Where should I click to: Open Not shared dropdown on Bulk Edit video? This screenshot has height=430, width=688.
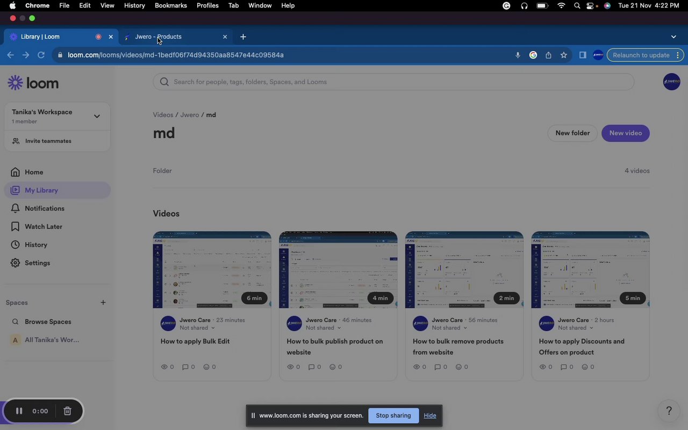pyautogui.click(x=197, y=328)
